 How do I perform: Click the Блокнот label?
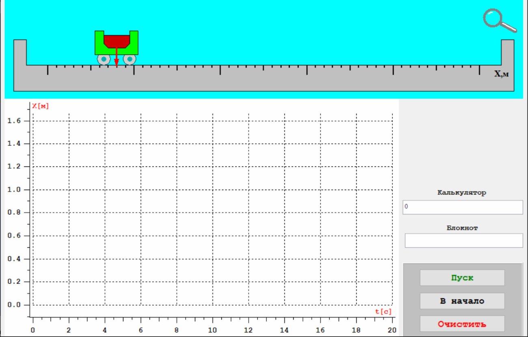462,228
